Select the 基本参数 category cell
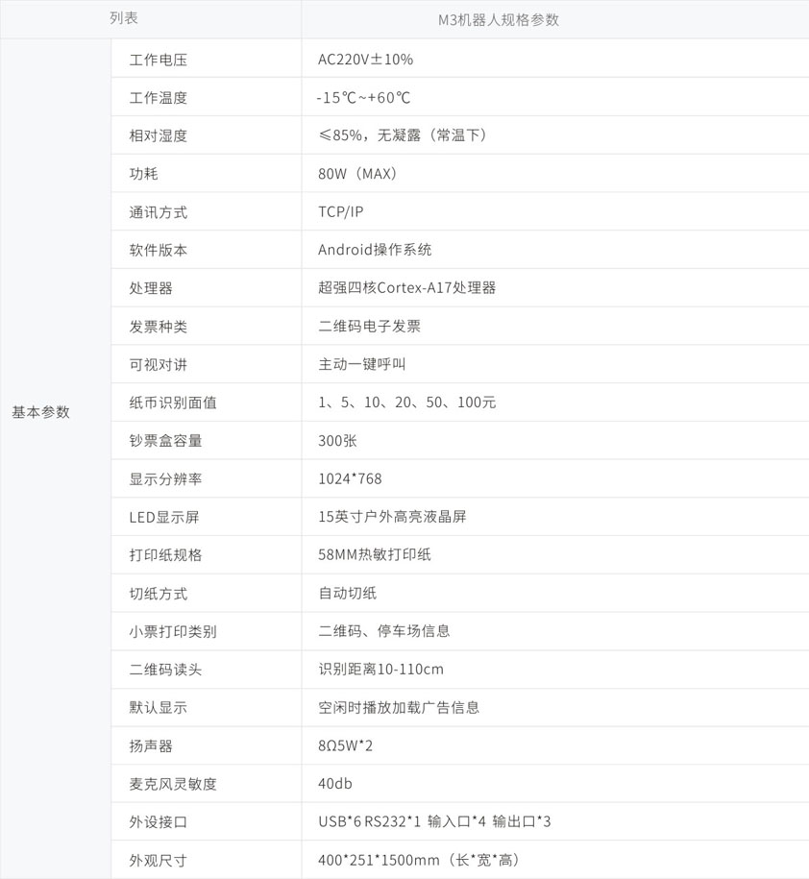Image resolution: width=809 pixels, height=879 pixels. tap(41, 412)
